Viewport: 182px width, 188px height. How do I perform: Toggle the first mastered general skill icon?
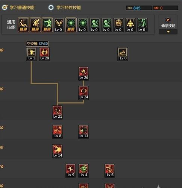coord(23,25)
